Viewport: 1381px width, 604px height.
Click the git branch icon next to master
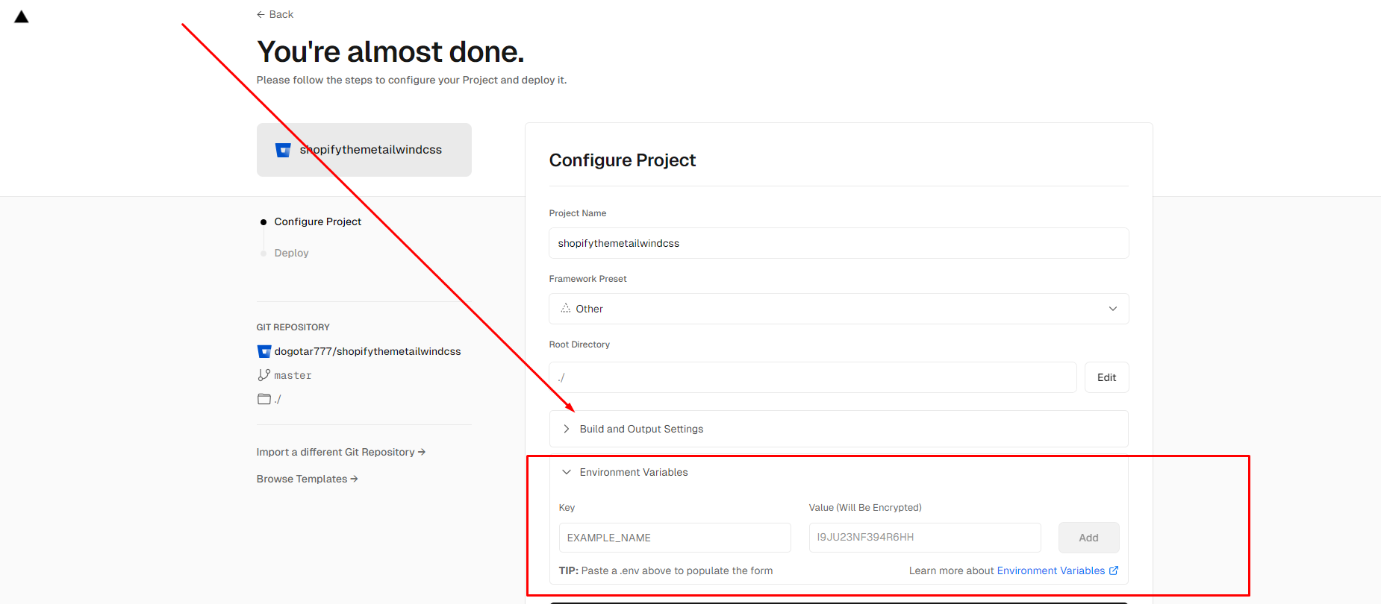[264, 375]
